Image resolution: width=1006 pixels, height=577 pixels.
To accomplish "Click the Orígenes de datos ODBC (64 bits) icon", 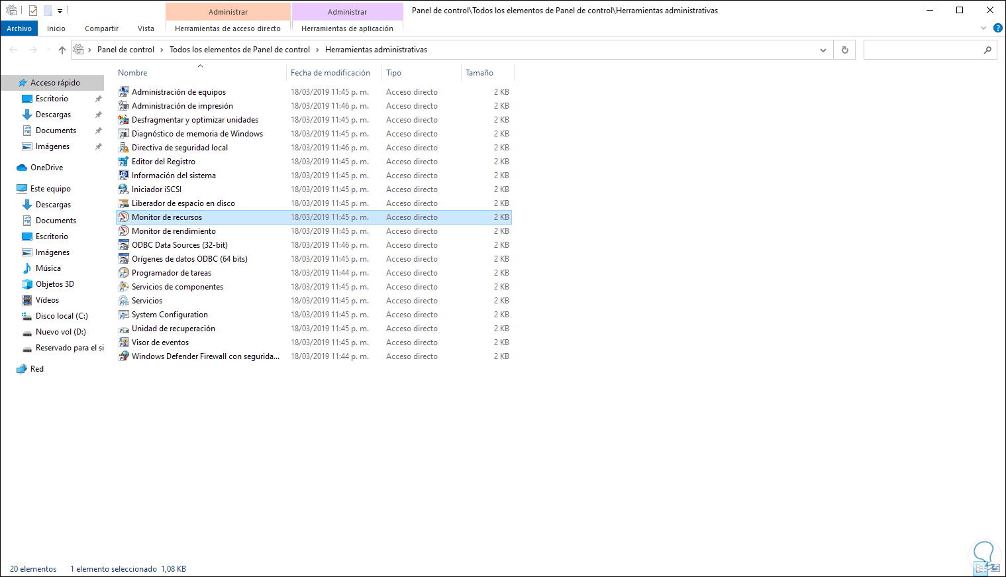I will pos(124,259).
